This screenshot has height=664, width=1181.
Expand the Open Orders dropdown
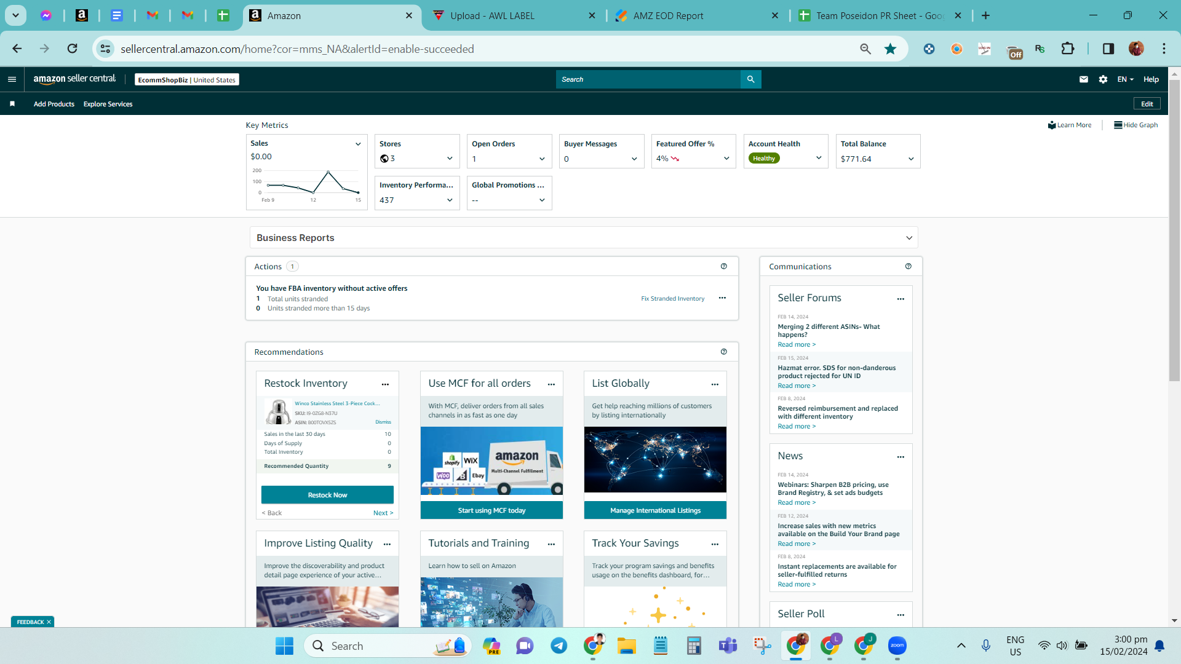542,159
